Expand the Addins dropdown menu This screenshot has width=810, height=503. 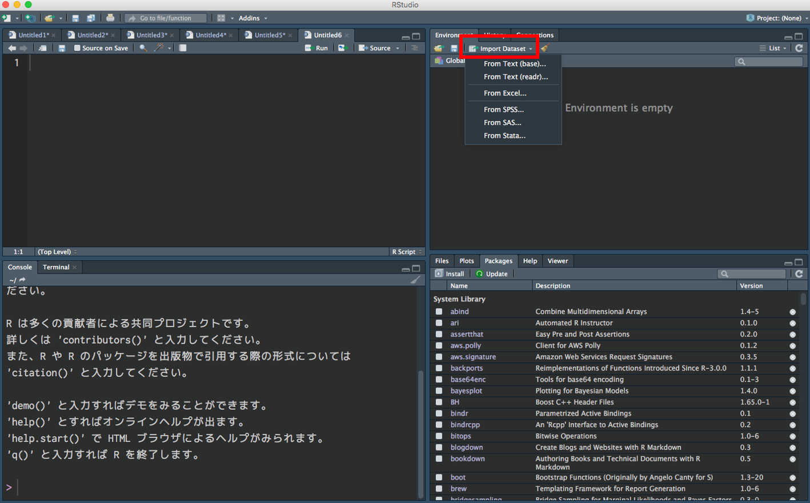249,18
